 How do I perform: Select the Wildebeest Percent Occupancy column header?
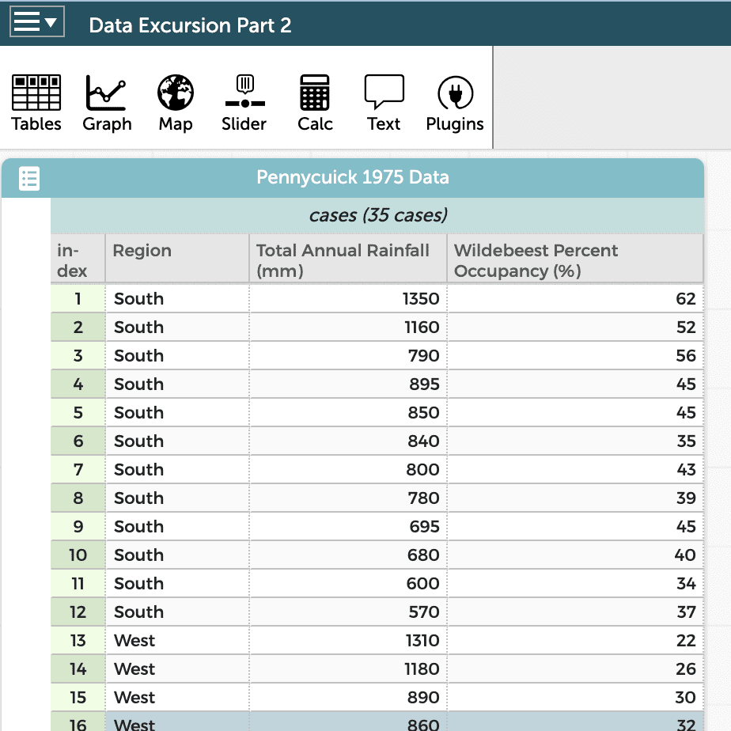click(574, 258)
